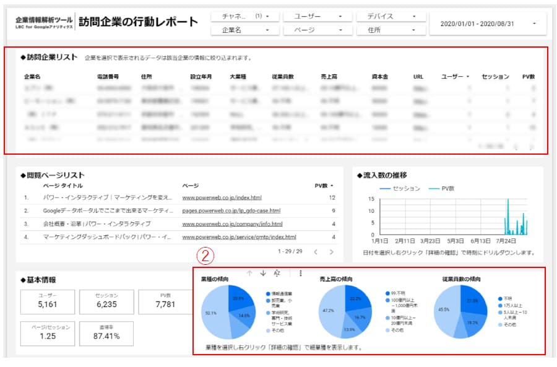The width and height of the screenshot is (557, 367).
Task: Click the セッション column header in 訪問企業リスト
Action: pyautogui.click(x=495, y=77)
